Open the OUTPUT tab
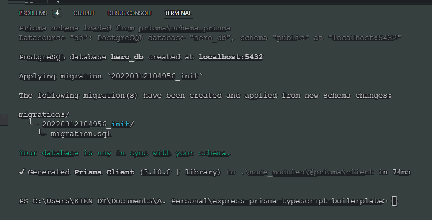This screenshot has width=432, height=220. pos(84,13)
